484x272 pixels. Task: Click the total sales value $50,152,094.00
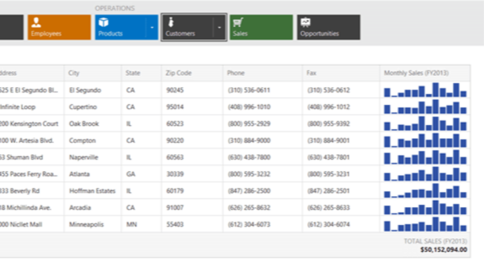coord(444,249)
